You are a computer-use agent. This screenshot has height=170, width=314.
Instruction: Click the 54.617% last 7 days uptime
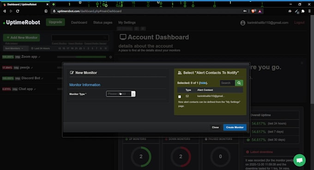[259, 132]
